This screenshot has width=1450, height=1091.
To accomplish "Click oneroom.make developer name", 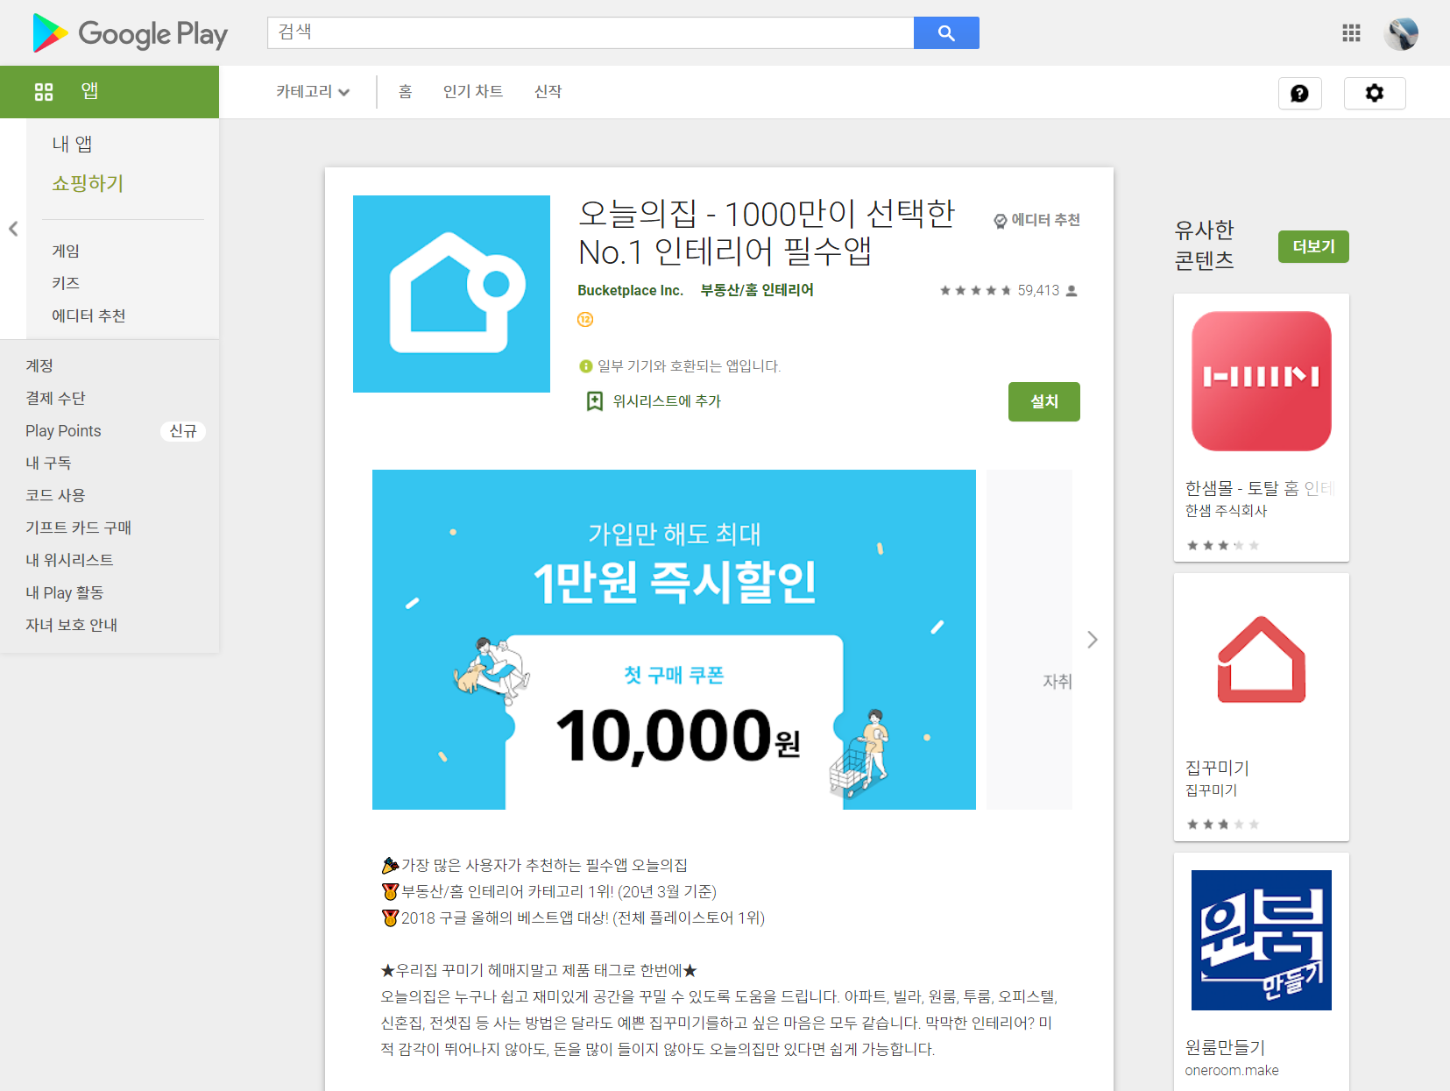I will click(x=1232, y=1070).
